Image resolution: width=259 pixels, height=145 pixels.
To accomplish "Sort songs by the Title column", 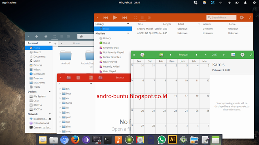I will [140, 24].
